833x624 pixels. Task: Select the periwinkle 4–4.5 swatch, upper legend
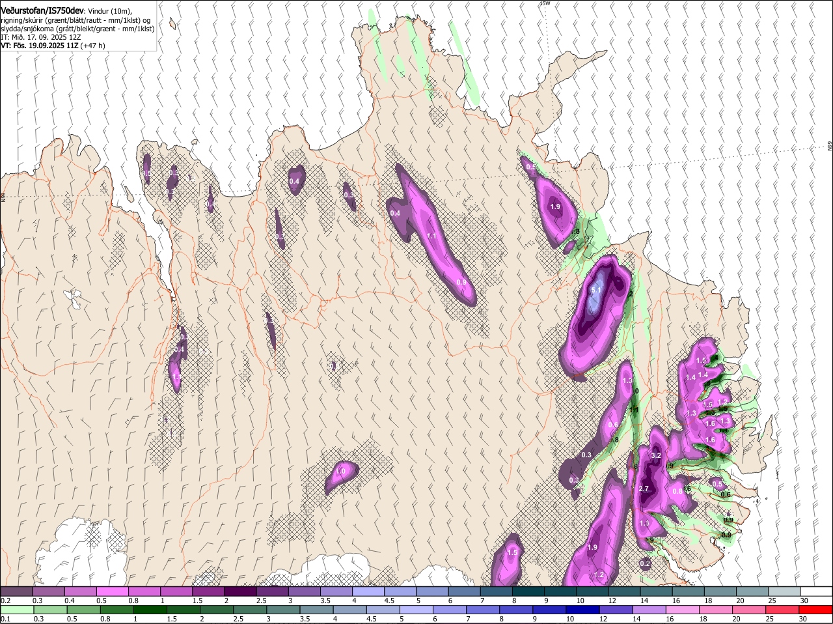(368, 591)
